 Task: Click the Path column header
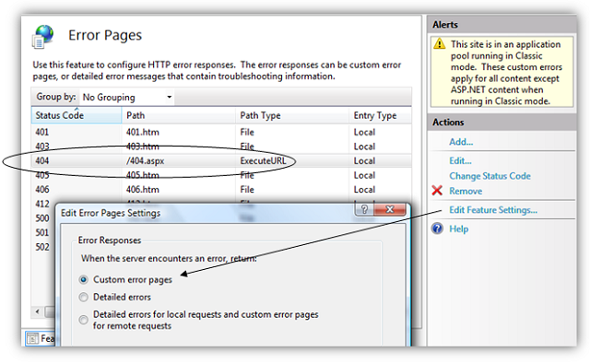pos(179,115)
